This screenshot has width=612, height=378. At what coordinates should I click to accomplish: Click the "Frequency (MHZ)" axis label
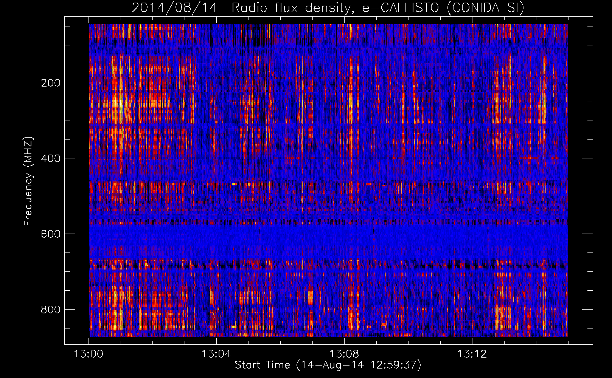(28, 181)
